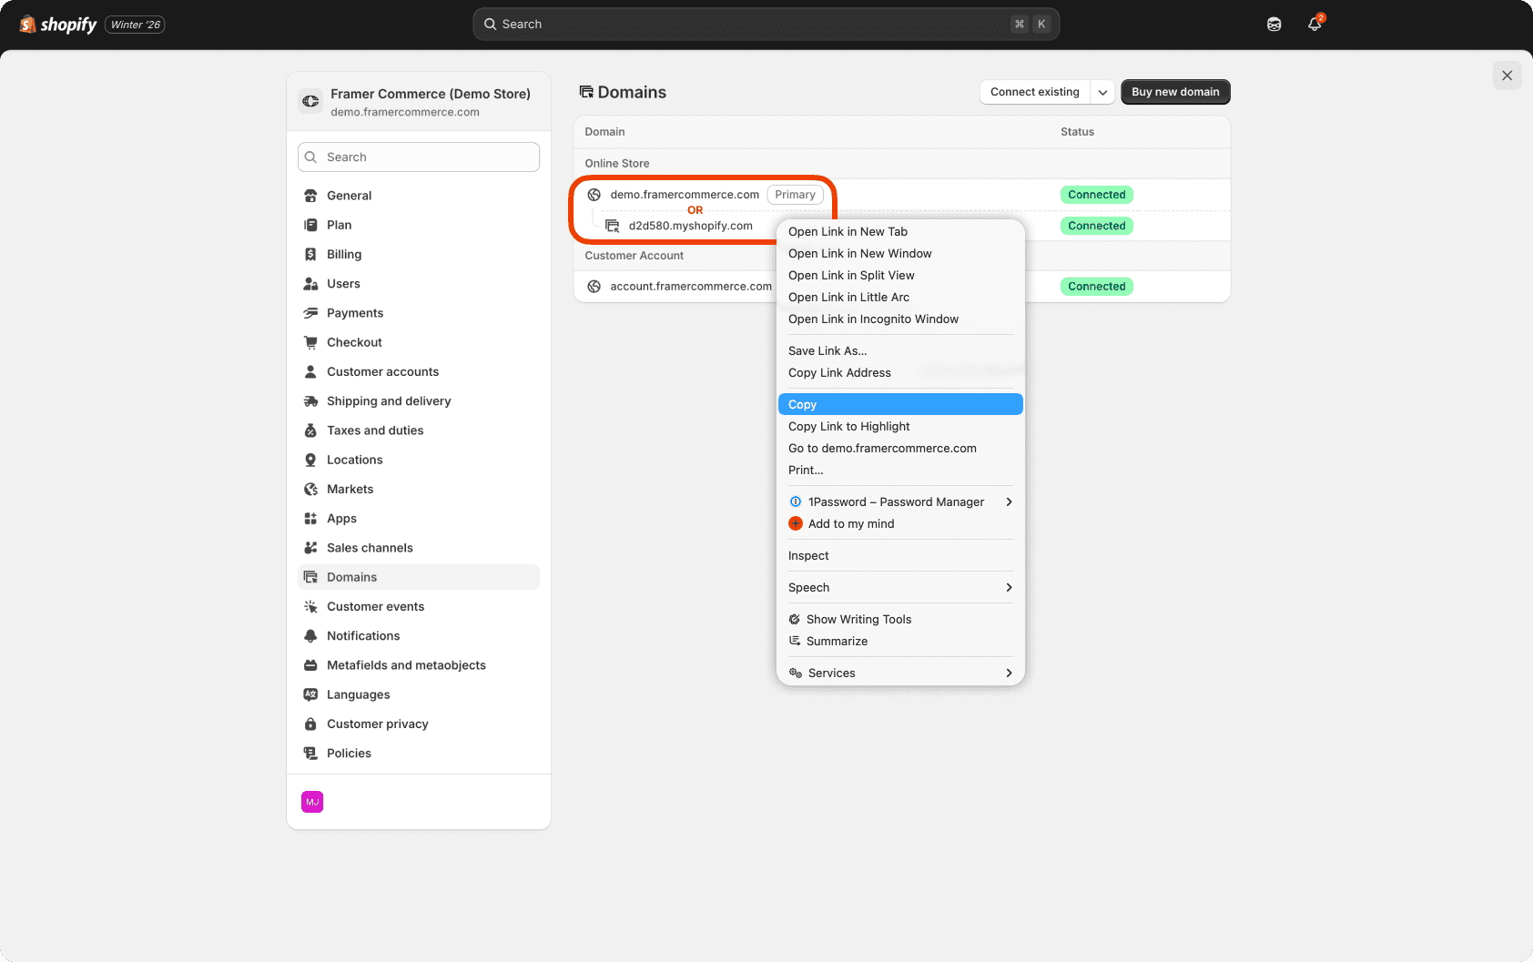Click Connected status for demo.framercommerce.com
The image size is (1533, 962).
pyautogui.click(x=1097, y=195)
